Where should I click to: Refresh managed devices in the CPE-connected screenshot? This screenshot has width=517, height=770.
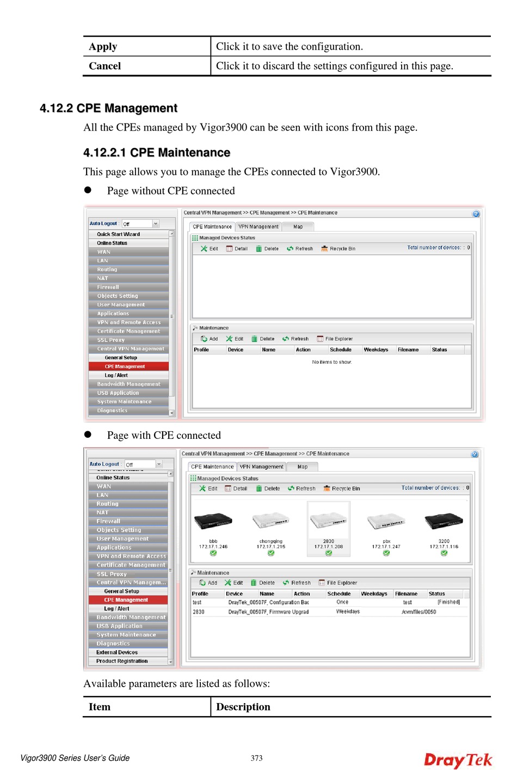301,488
